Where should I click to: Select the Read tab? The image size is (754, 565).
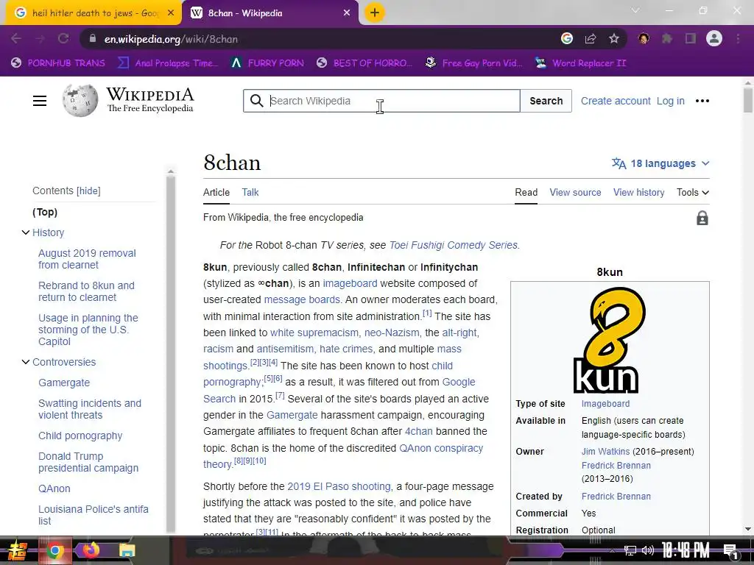click(526, 192)
